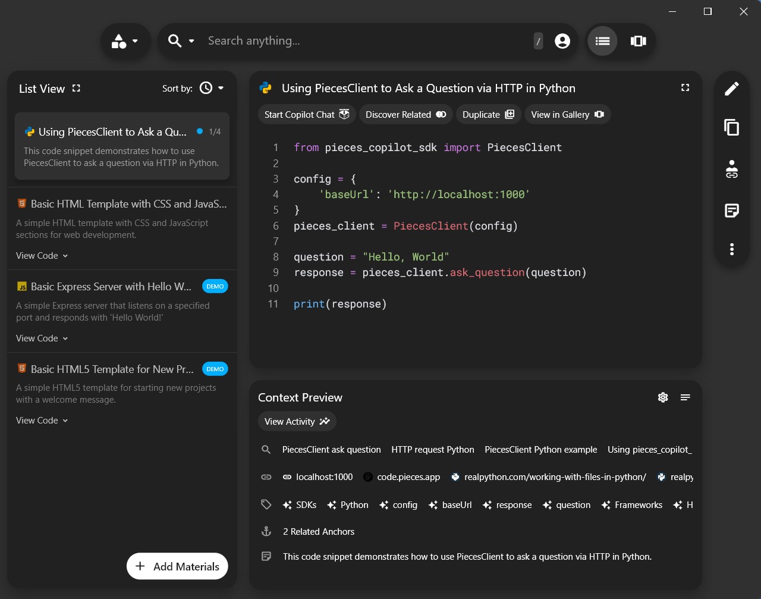Click the HTML5 icon on Basic HTML Template
The width and height of the screenshot is (761, 599).
22,203
